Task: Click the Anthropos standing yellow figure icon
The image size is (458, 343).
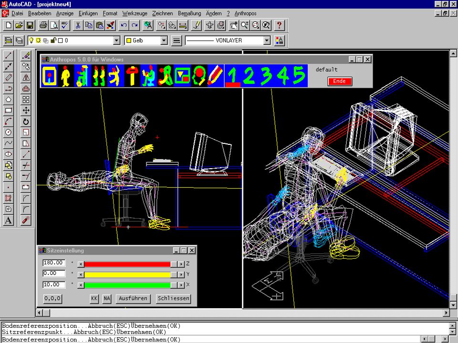Action: 66,76
